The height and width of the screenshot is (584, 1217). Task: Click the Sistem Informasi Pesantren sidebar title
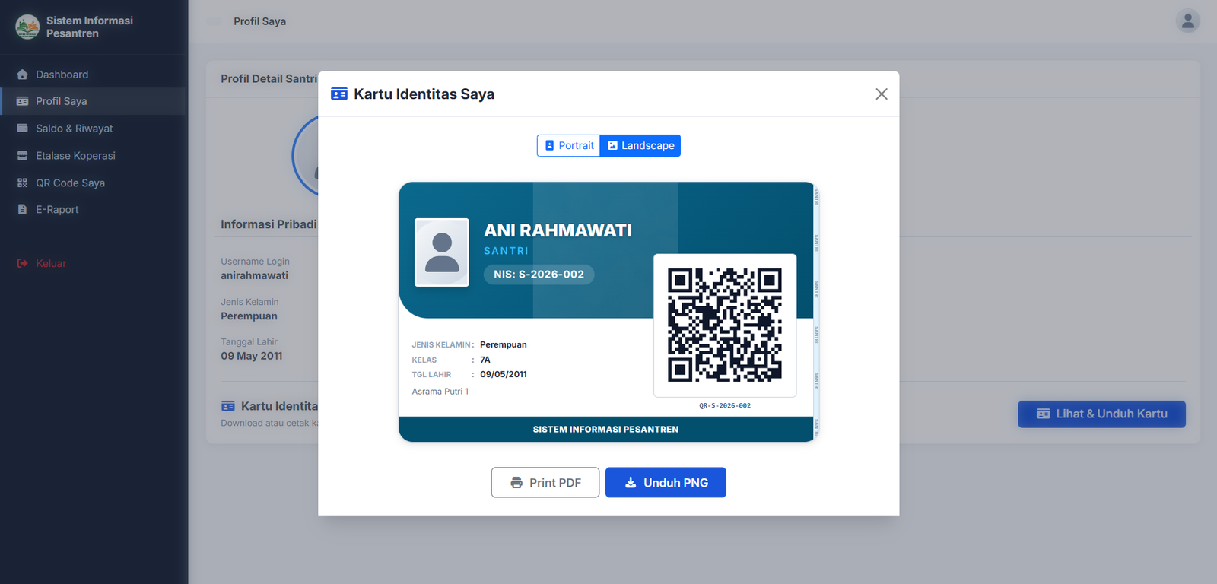click(90, 27)
